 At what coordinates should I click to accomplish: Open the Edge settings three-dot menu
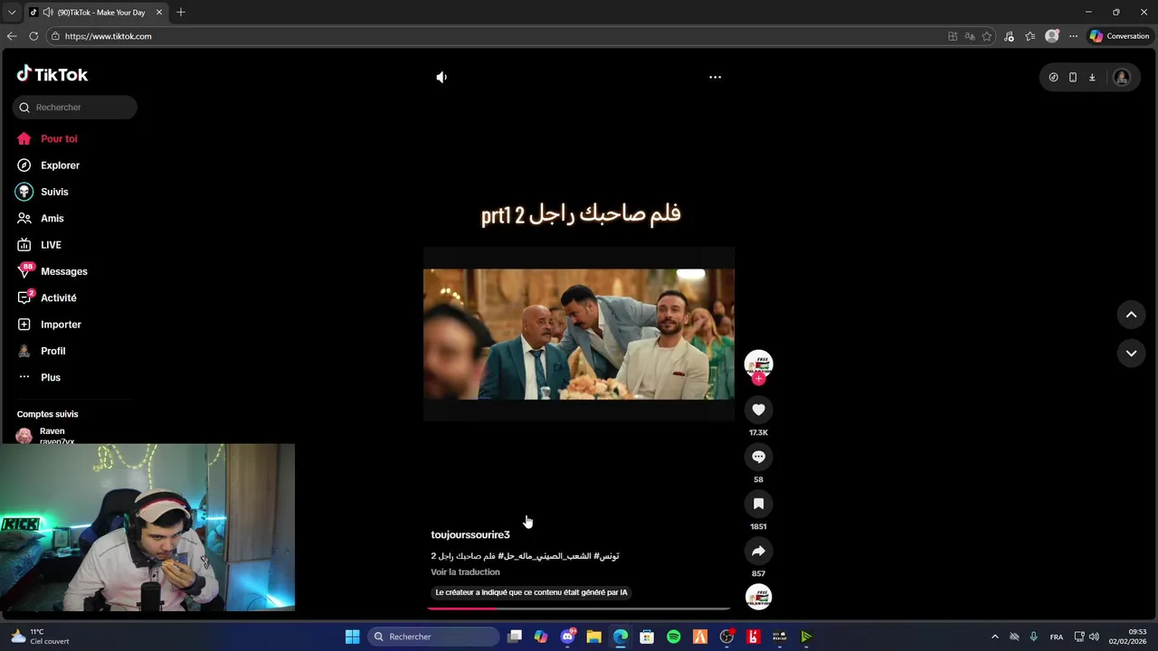(x=1073, y=36)
